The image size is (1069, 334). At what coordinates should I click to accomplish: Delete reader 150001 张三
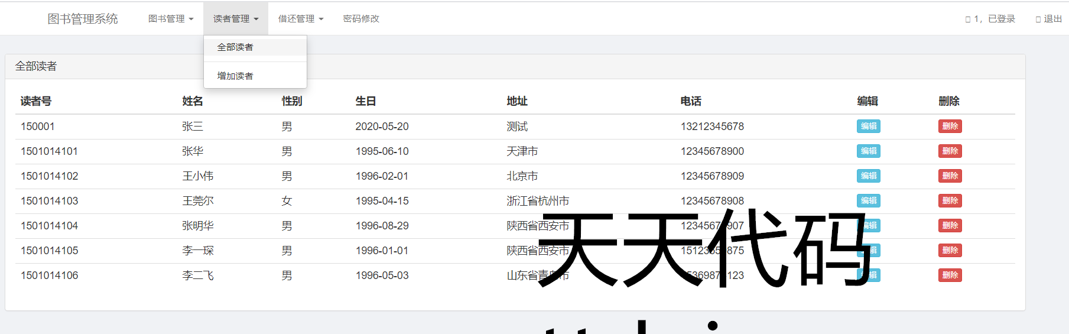tap(950, 127)
